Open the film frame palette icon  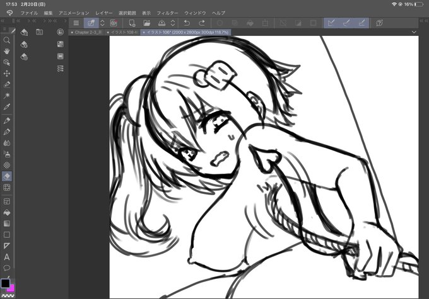pyautogui.click(x=61, y=56)
